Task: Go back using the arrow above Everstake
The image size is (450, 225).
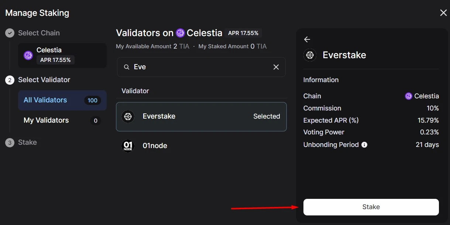Action: 307,39
